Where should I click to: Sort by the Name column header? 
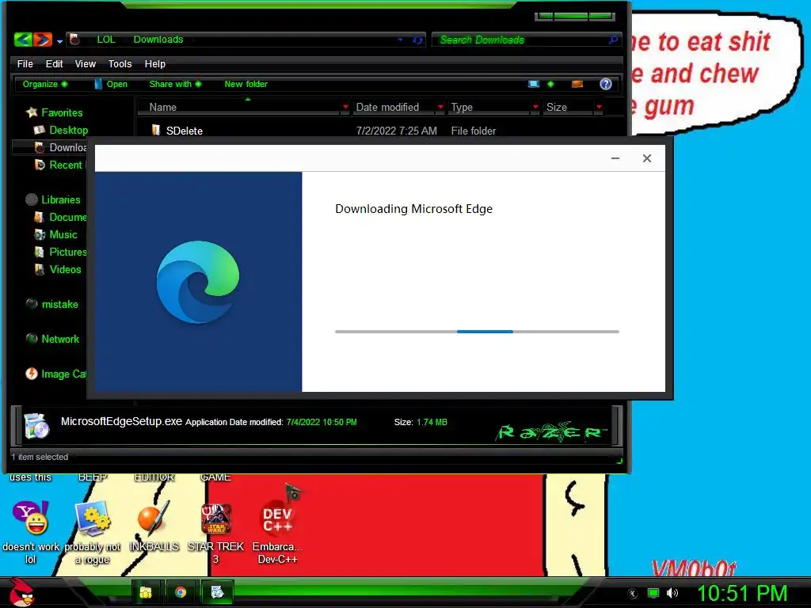[x=239, y=107]
